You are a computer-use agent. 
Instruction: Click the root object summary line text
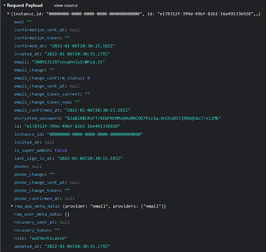(136, 14)
